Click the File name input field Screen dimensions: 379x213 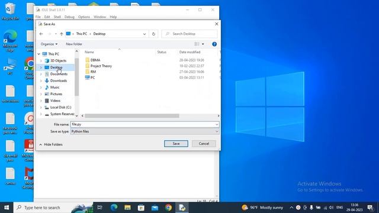click(x=143, y=125)
